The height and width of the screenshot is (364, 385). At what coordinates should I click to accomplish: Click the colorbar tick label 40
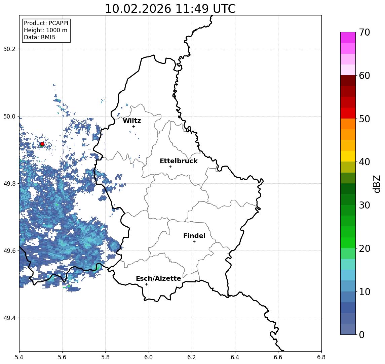pyautogui.click(x=364, y=162)
